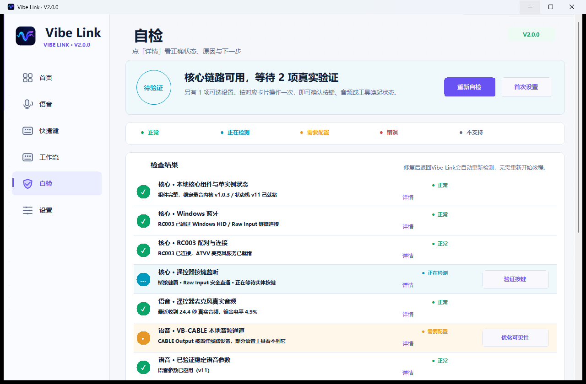Viewport: 586px width, 384px height.
Task: Open 快捷键 keyboard icon in sidebar
Action: coord(28,131)
